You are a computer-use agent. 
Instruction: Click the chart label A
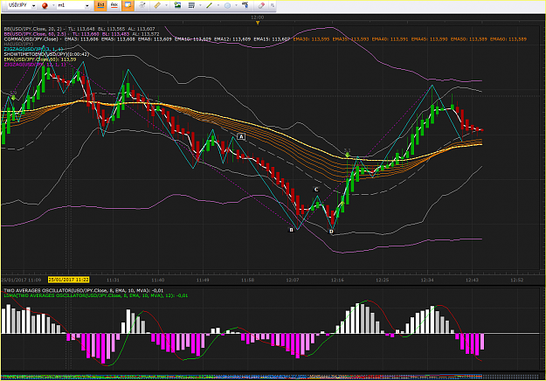(x=241, y=136)
